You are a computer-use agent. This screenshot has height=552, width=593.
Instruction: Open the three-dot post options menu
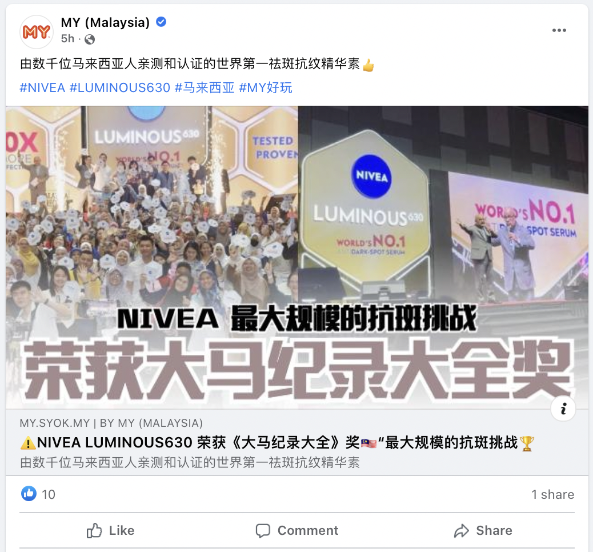click(559, 31)
